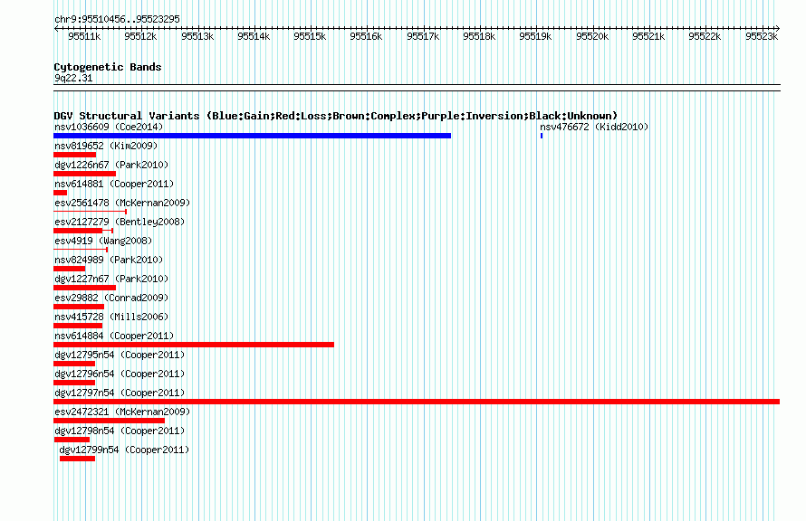Click the small blue nsv476672 marker
The width and height of the screenshot is (806, 521).
542,136
